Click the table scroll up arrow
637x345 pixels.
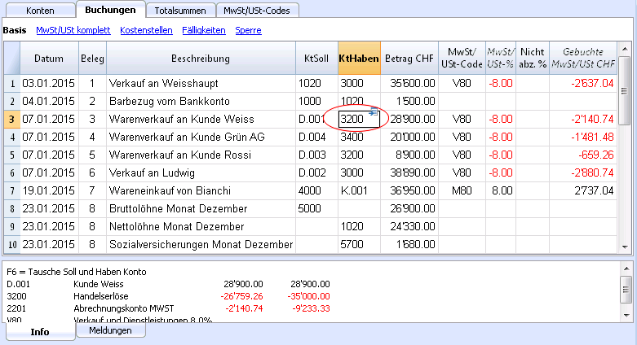(x=625, y=49)
